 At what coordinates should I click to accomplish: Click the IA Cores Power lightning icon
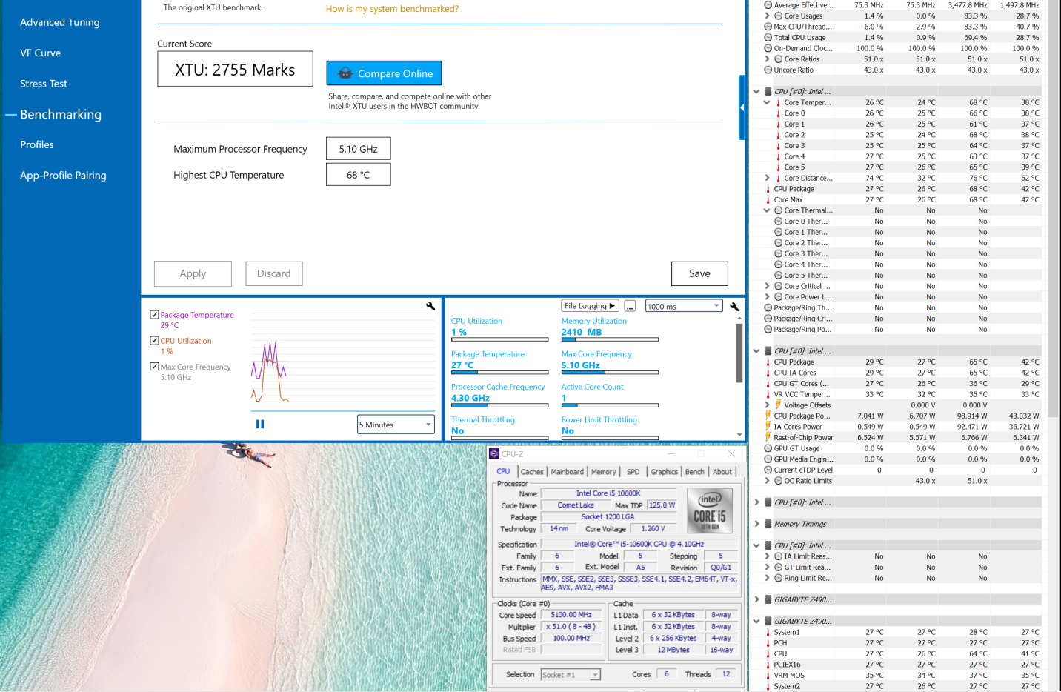pos(768,427)
